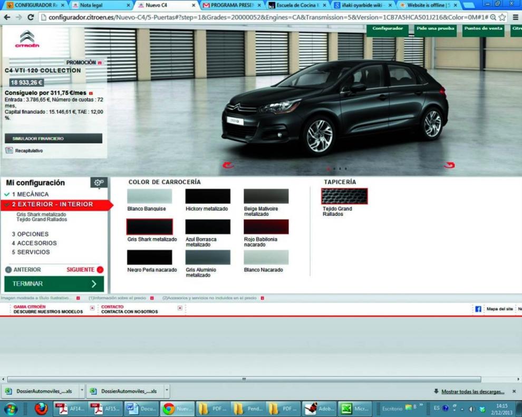Open the Word document taskbar item

141,409
